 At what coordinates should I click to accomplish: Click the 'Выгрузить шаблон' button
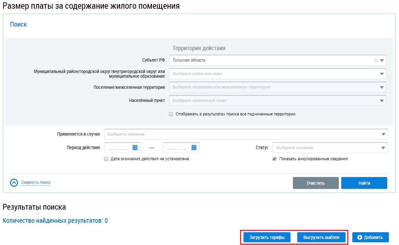coord(321,237)
